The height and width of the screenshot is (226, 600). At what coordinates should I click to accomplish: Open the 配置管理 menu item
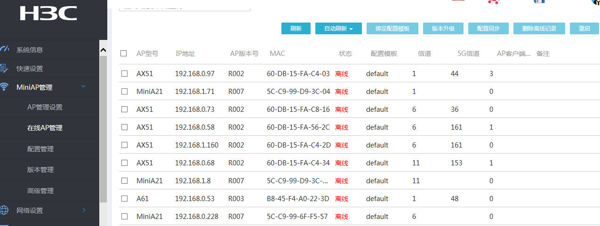coord(40,149)
